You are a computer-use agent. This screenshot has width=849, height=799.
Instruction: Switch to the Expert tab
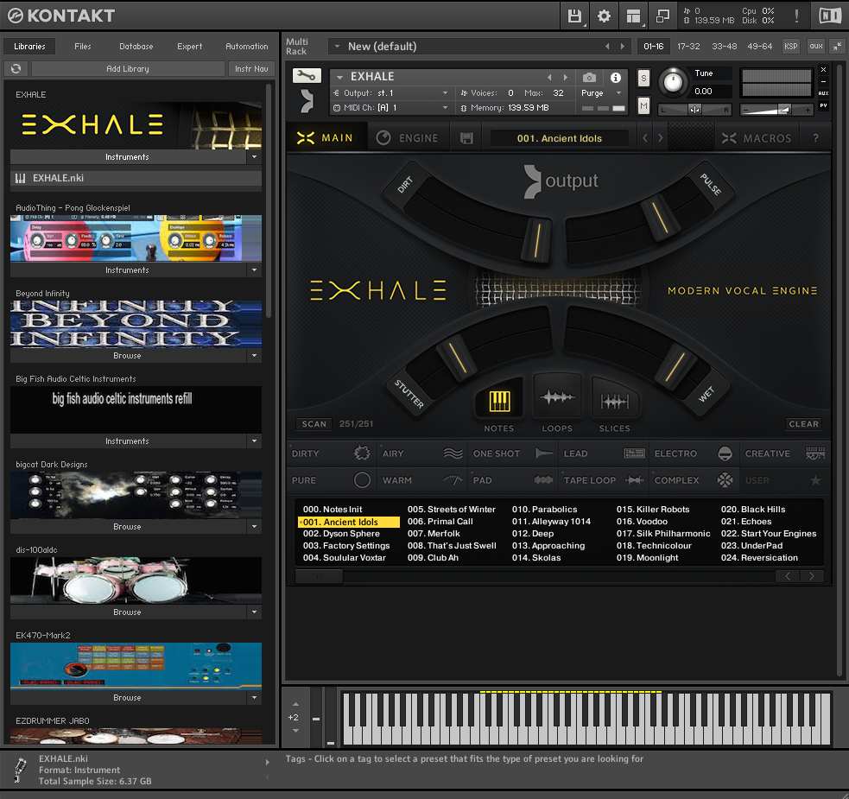189,47
